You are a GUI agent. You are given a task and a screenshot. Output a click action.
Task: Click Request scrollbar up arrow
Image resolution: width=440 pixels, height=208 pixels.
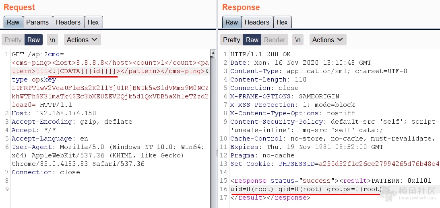click(x=213, y=53)
